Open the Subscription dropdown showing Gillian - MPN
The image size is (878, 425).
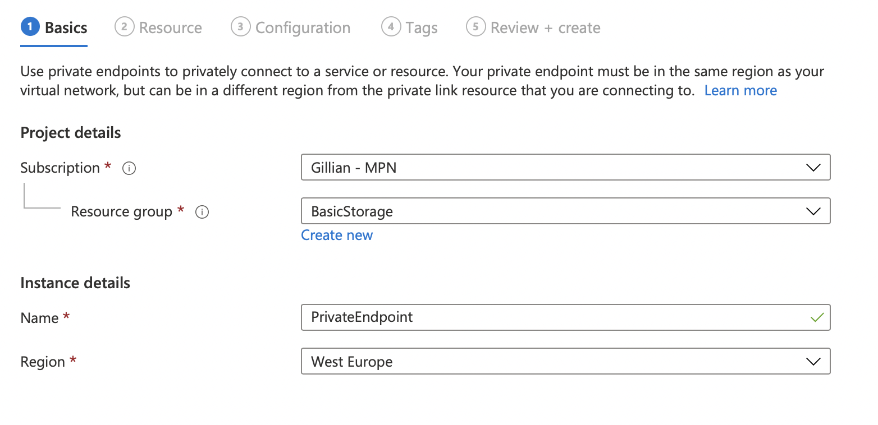[x=561, y=167]
